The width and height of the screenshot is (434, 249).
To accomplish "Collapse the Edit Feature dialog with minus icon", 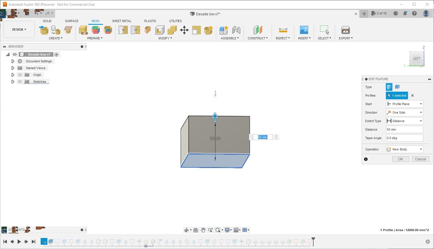I will tap(366, 79).
